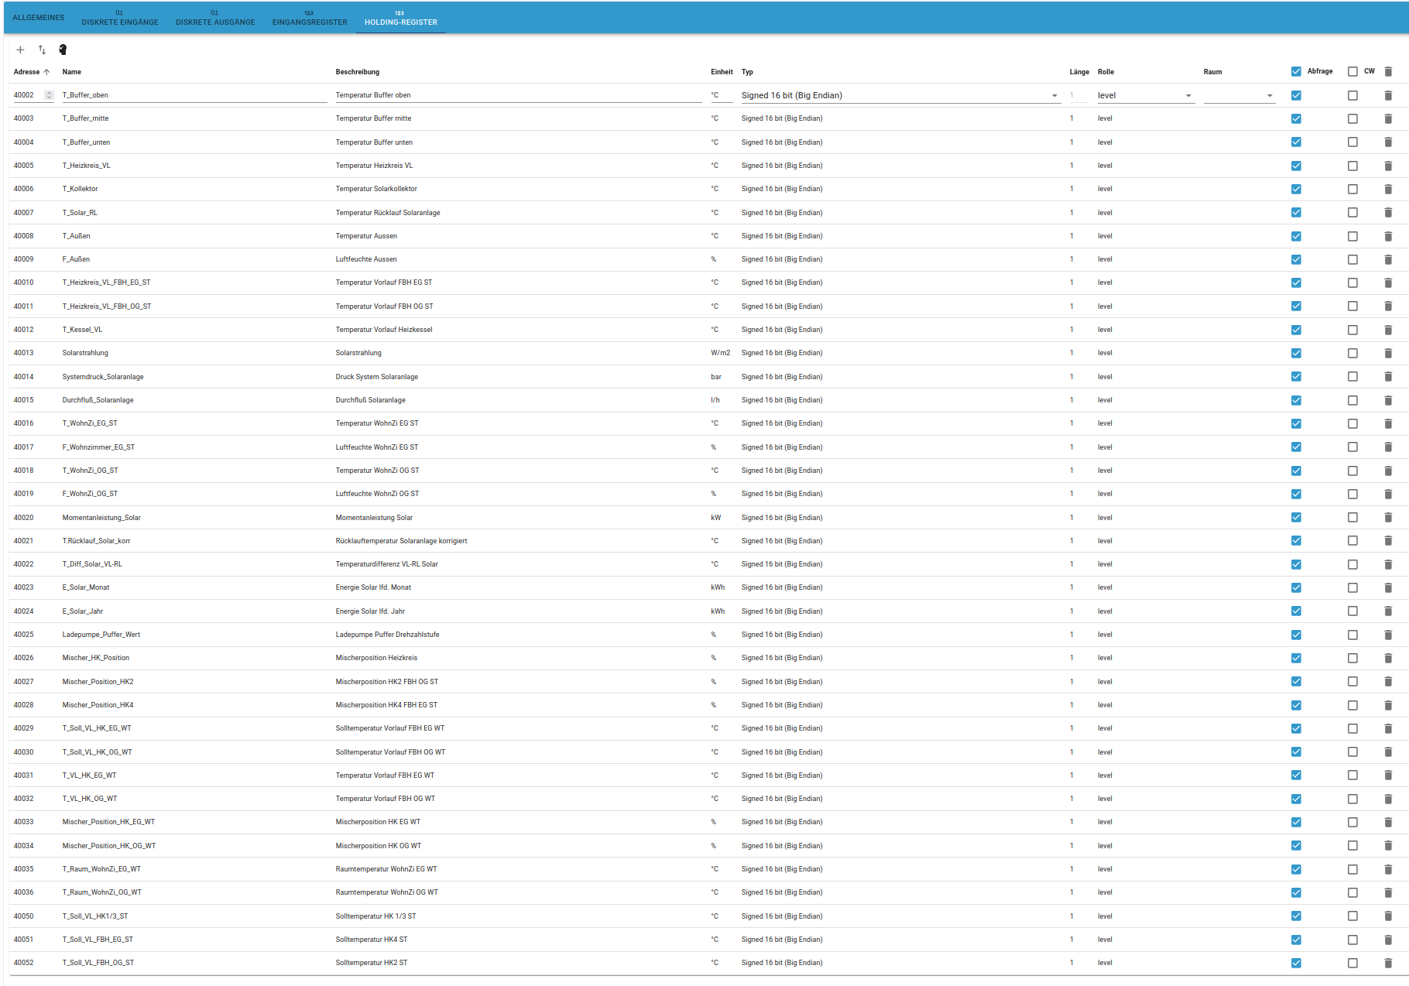Click the up-down arrows sort icon
This screenshot has height=986, width=1409.
[42, 50]
